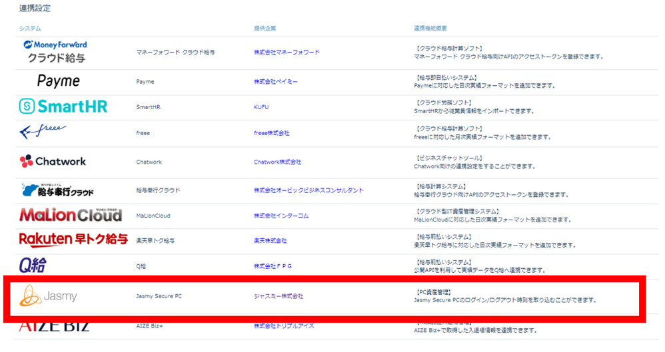Click the 連携設定 page heading

tap(35, 9)
